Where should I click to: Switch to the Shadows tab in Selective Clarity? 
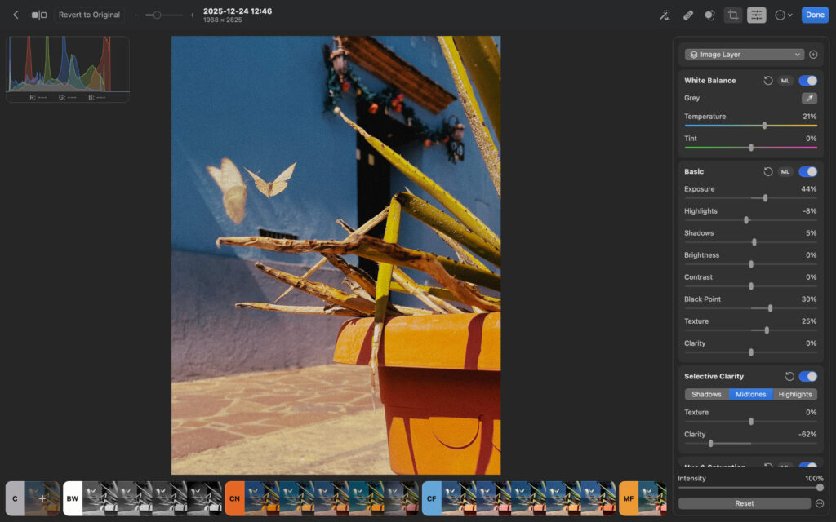pyautogui.click(x=706, y=394)
